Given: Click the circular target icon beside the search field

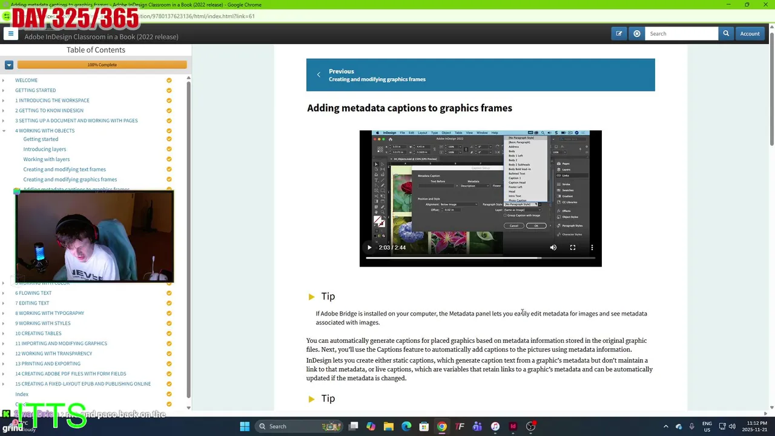Looking at the screenshot, I should (x=637, y=34).
